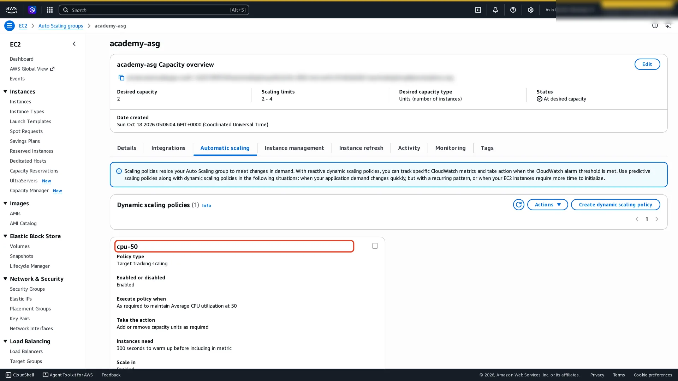Click Create dynamic scaling policy
Viewport: 678px width, 381px height.
pos(615,205)
